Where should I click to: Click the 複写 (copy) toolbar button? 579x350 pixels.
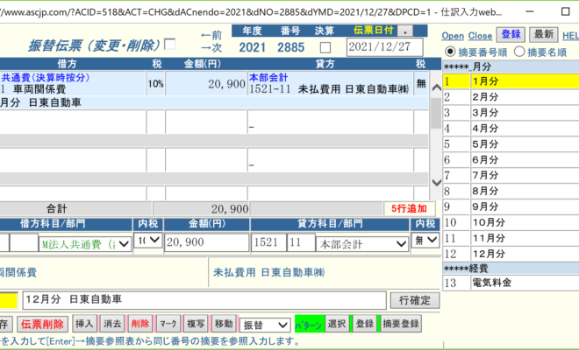point(196,324)
